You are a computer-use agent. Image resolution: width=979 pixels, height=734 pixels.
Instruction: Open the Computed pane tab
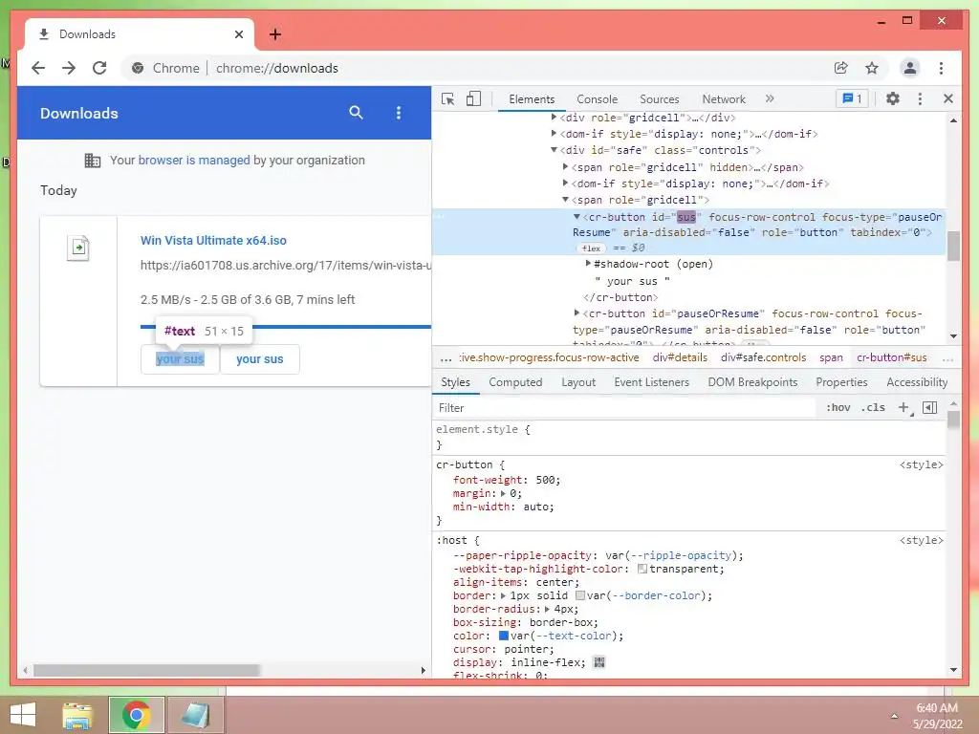(515, 382)
